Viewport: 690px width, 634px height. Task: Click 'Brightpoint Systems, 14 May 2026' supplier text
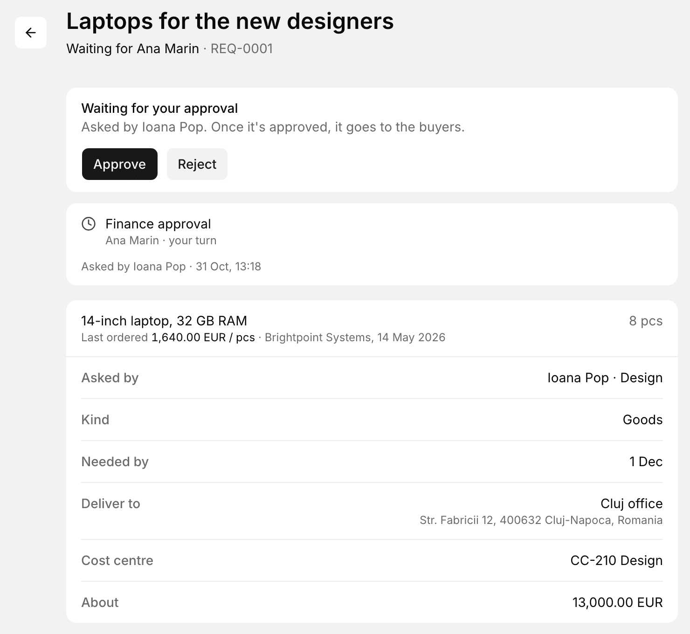click(x=355, y=338)
